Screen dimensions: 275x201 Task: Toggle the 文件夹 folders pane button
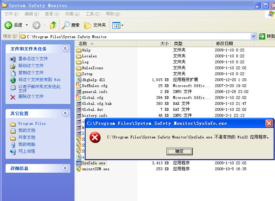tap(95, 25)
